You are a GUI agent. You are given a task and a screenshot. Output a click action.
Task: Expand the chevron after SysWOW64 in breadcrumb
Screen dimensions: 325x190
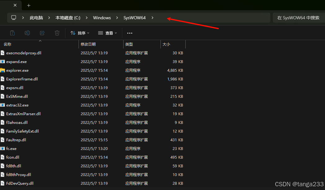(152, 18)
